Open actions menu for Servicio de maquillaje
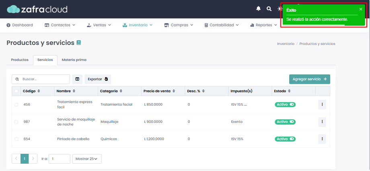370x171 pixels. (x=322, y=122)
